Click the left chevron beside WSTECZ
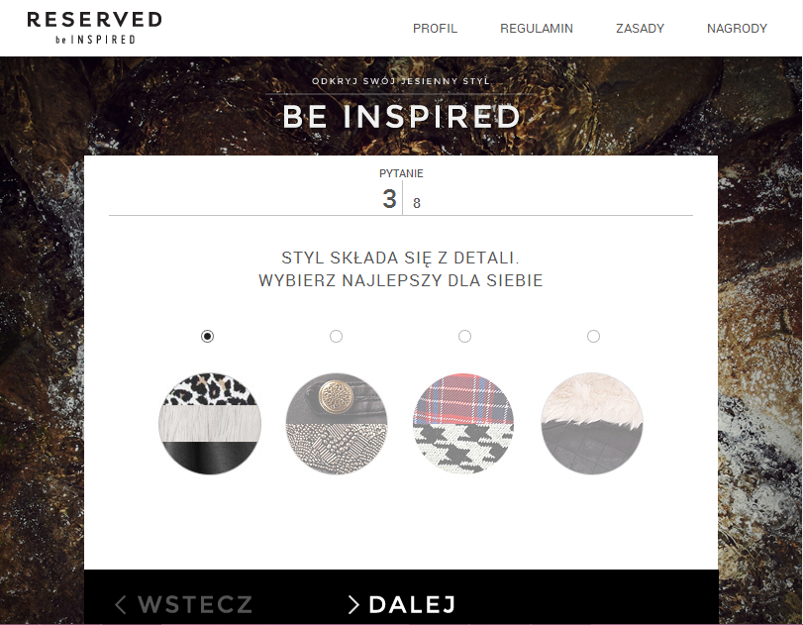Screen dimensions: 803x625 [x=121, y=604]
